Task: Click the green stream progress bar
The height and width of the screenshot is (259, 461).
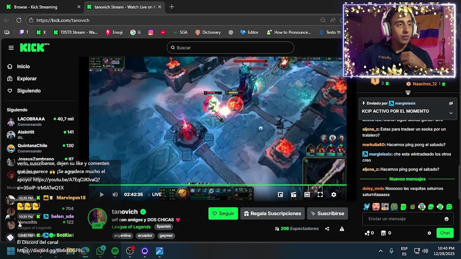Action: click(218, 185)
